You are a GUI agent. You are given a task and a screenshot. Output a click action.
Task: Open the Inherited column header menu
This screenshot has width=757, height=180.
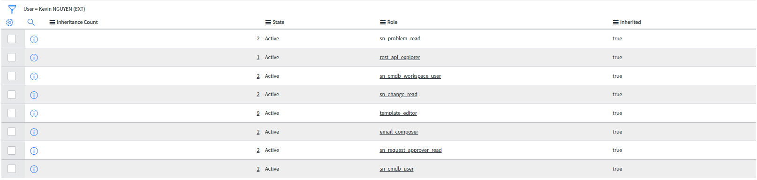tap(615, 22)
